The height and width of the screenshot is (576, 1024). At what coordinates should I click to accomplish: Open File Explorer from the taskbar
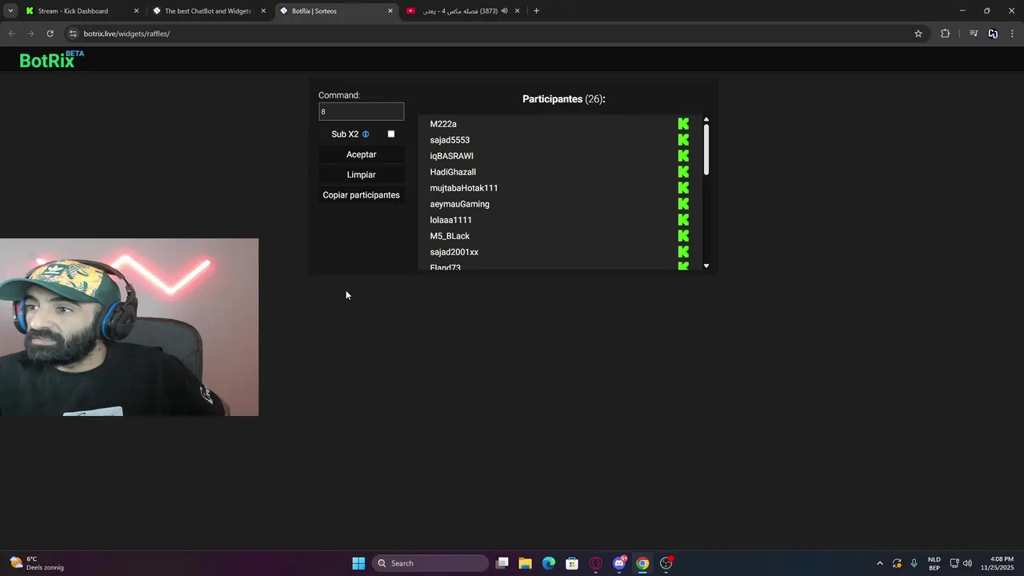coord(525,563)
